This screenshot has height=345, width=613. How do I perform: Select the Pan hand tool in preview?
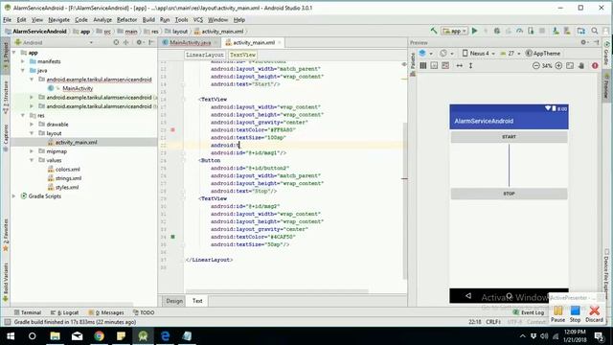pos(581,66)
